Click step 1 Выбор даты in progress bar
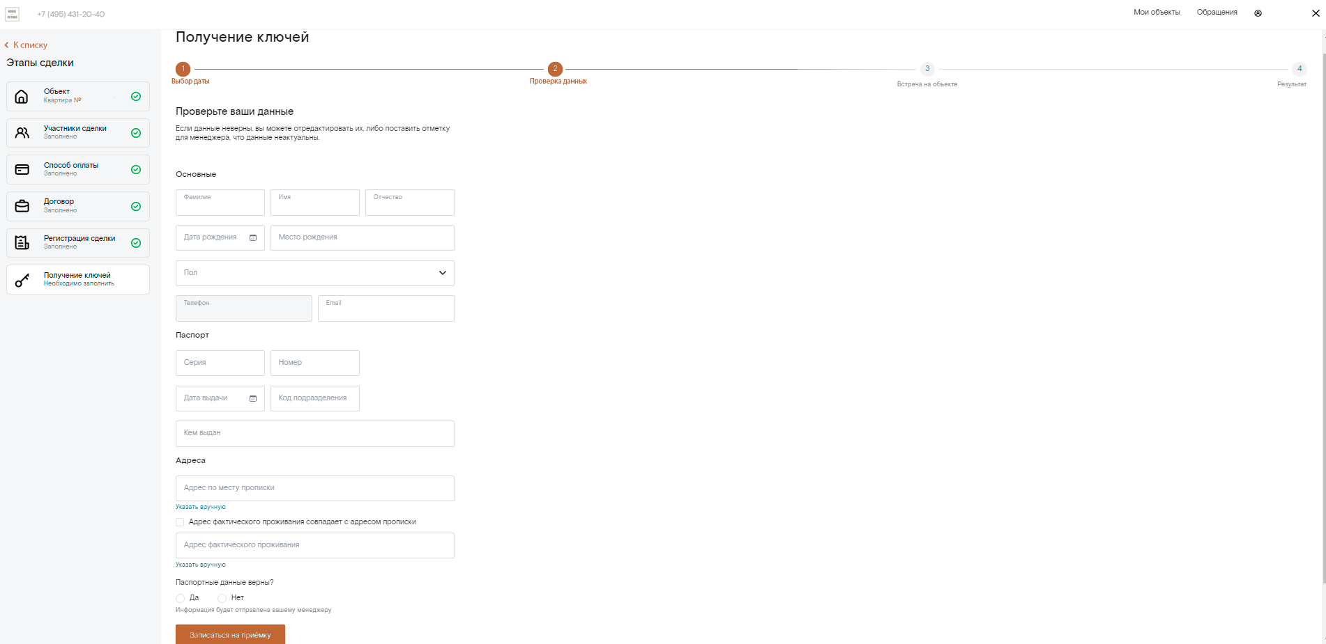1326x644 pixels. [183, 69]
